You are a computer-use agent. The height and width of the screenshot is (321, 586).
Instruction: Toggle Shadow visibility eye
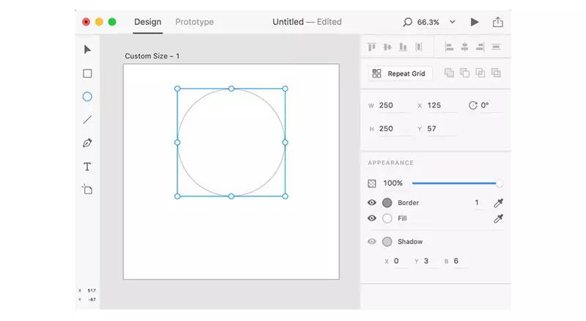coord(372,242)
